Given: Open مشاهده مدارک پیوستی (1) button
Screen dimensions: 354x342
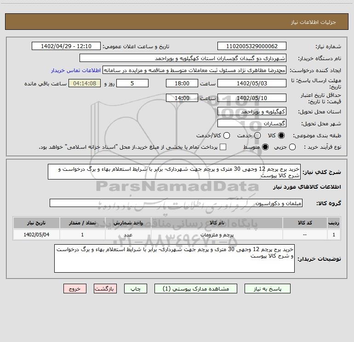Looking at the screenshot, I should point(196,289).
